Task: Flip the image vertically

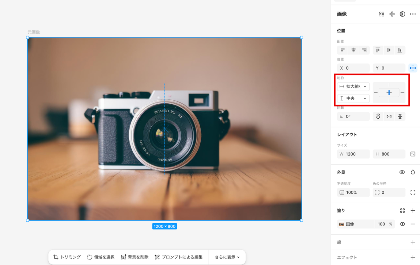Action: (400, 117)
